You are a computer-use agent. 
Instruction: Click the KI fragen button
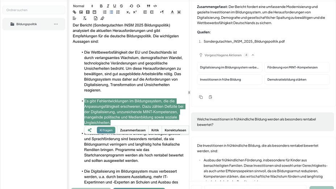106,130
